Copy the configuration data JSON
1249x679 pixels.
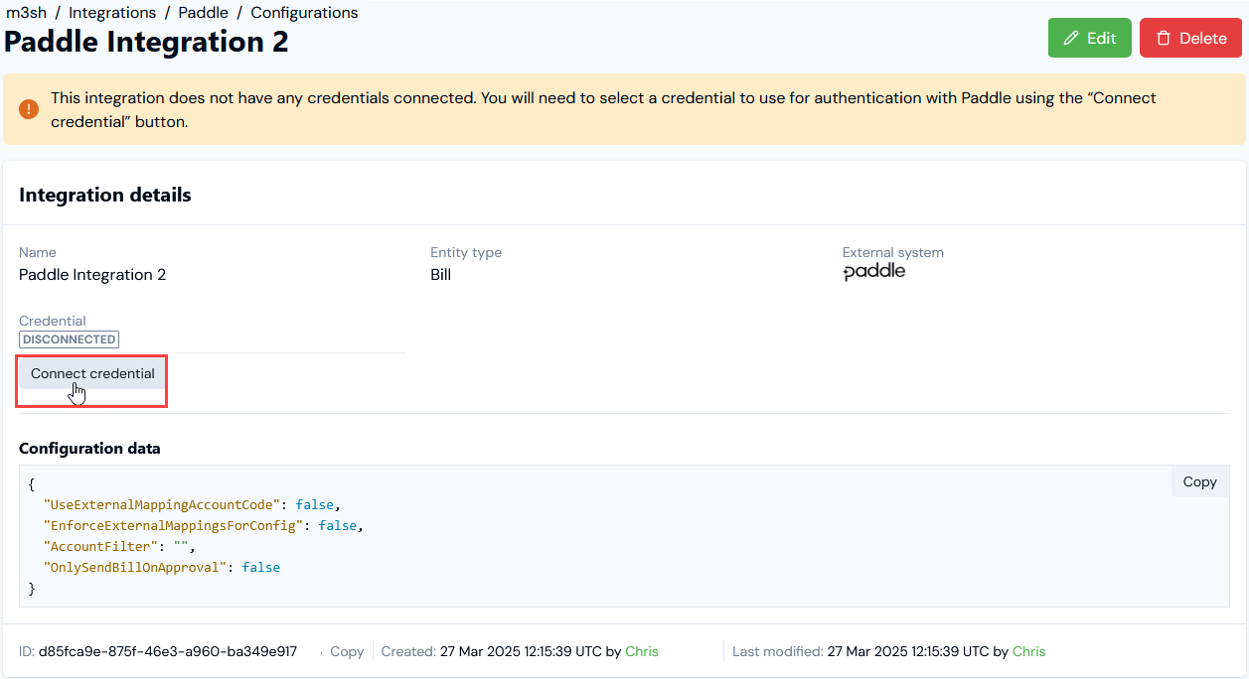(1199, 481)
